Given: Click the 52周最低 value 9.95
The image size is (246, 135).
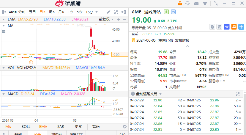Looking at the screenshot, I should pyautogui.click(x=164, y=81).
